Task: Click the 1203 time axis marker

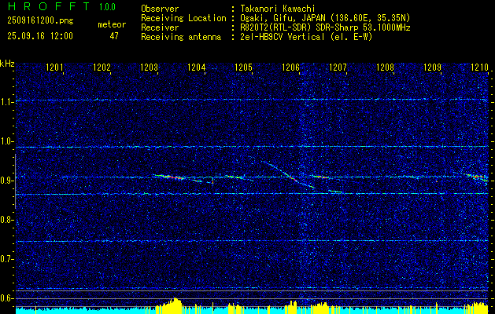Action: [x=149, y=67]
